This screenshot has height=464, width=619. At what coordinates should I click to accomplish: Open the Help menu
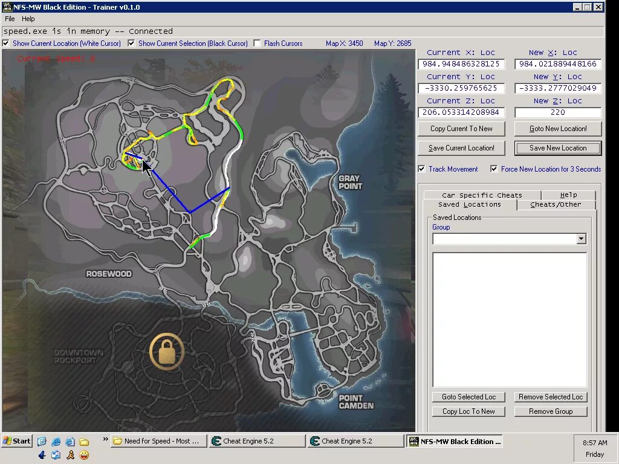(x=28, y=19)
